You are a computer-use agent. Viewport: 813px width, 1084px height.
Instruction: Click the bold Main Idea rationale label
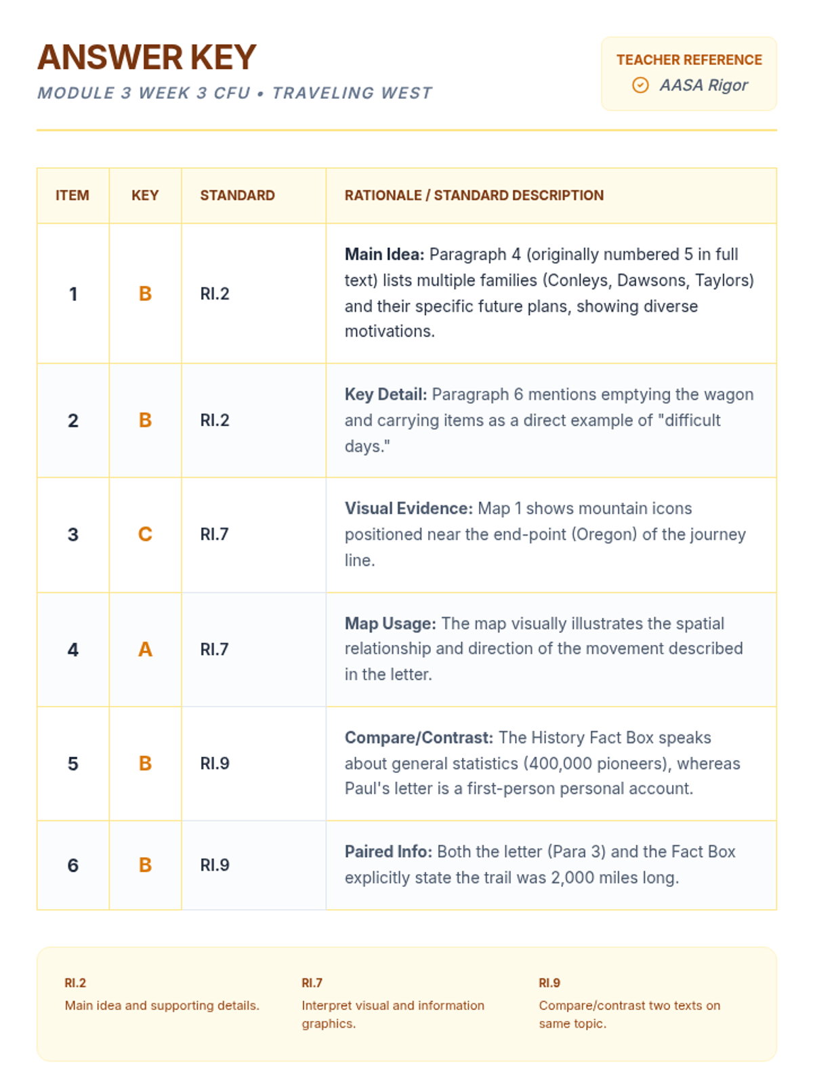pyautogui.click(x=384, y=255)
